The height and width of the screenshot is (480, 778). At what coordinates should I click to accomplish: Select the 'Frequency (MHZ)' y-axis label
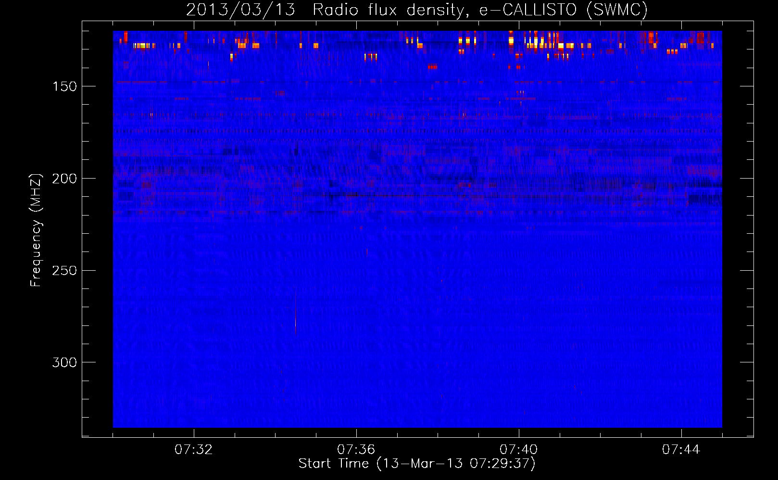[36, 230]
